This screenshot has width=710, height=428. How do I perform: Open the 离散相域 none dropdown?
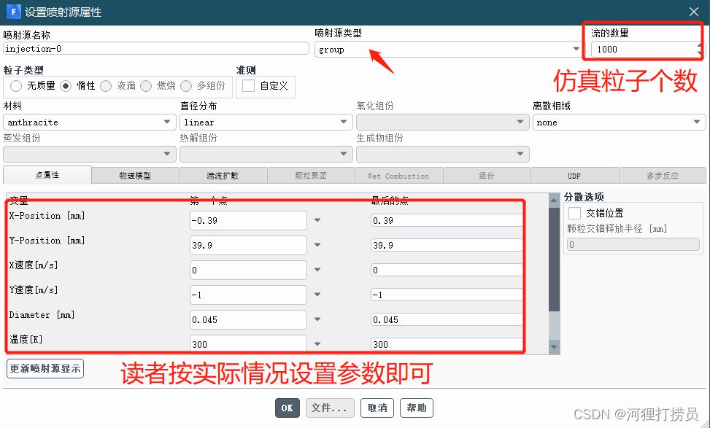point(619,122)
